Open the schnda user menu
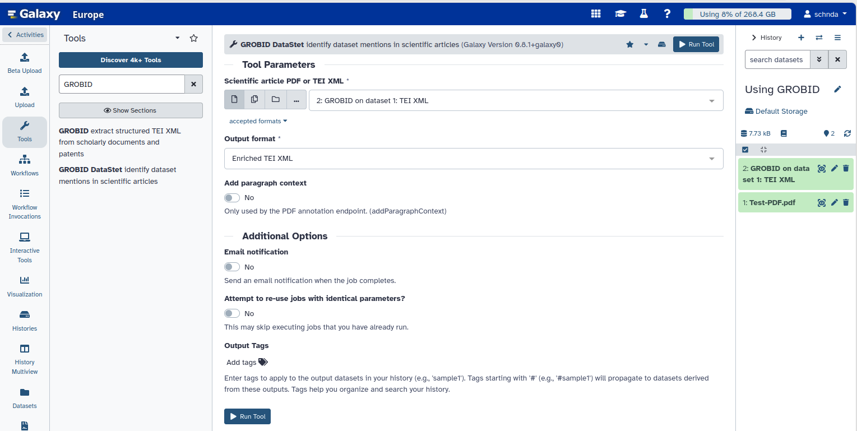The height and width of the screenshot is (431, 857). tap(825, 14)
